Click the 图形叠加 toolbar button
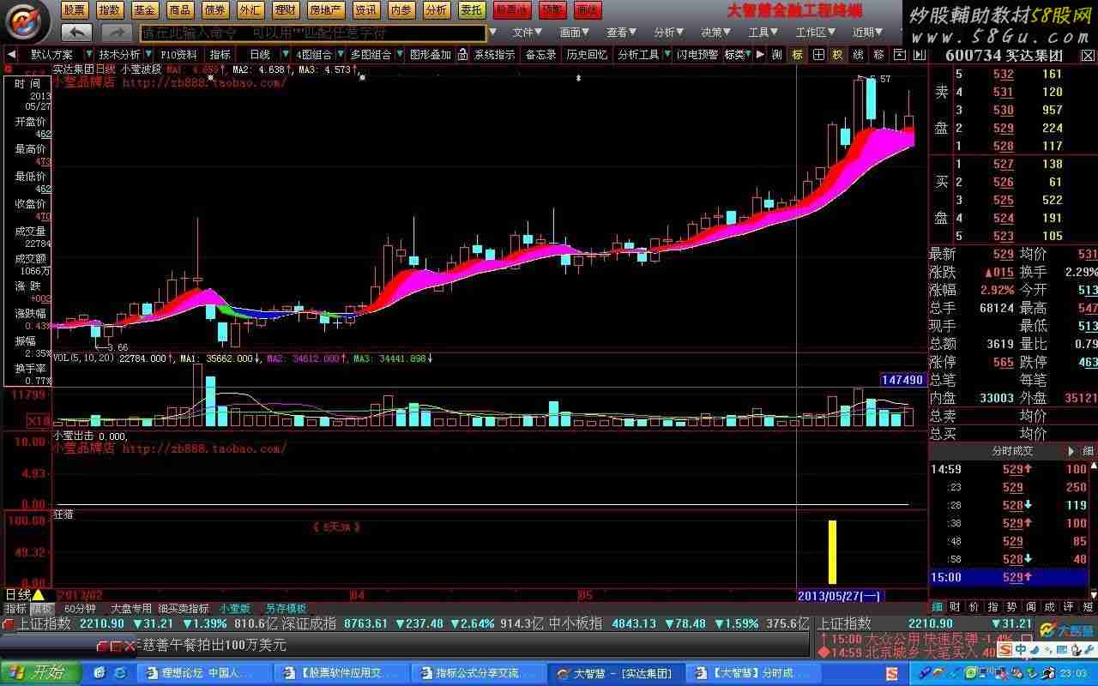Image resolution: width=1098 pixels, height=686 pixels. coord(430,54)
